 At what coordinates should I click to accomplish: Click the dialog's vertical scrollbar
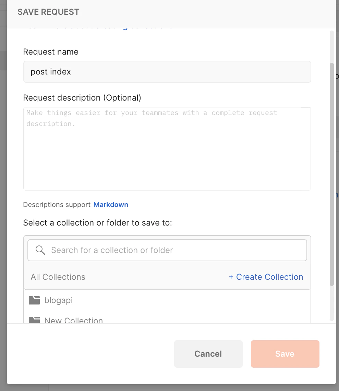tap(331, 174)
